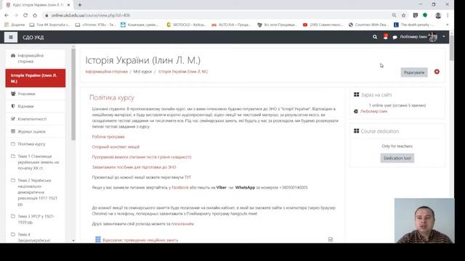
Task: Toggle the hamburger side menu button
Action: pos(11,37)
